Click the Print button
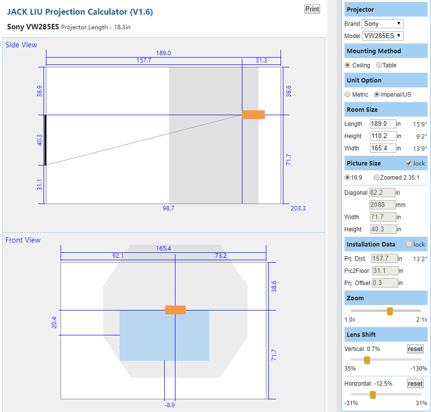 pos(312,9)
